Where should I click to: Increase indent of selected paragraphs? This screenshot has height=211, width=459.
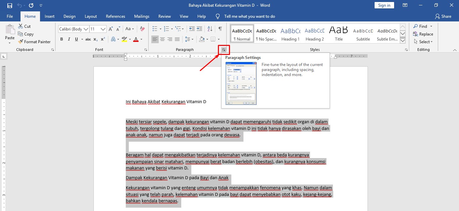199,29
